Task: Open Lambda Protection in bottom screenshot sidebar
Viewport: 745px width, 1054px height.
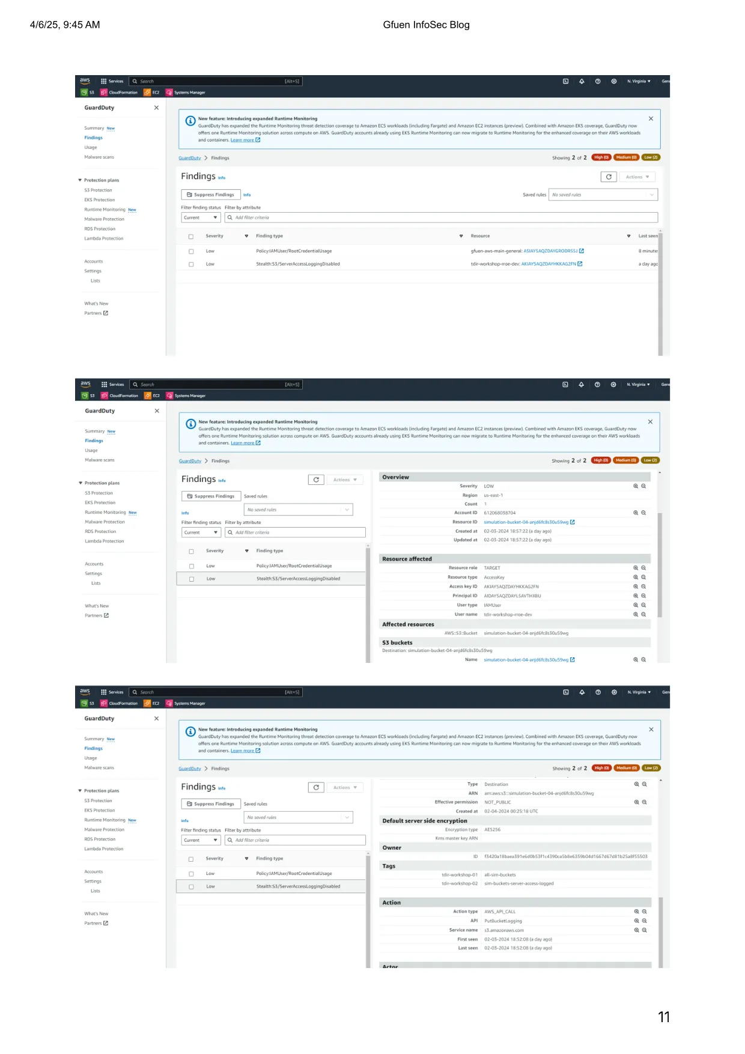Action: point(104,848)
